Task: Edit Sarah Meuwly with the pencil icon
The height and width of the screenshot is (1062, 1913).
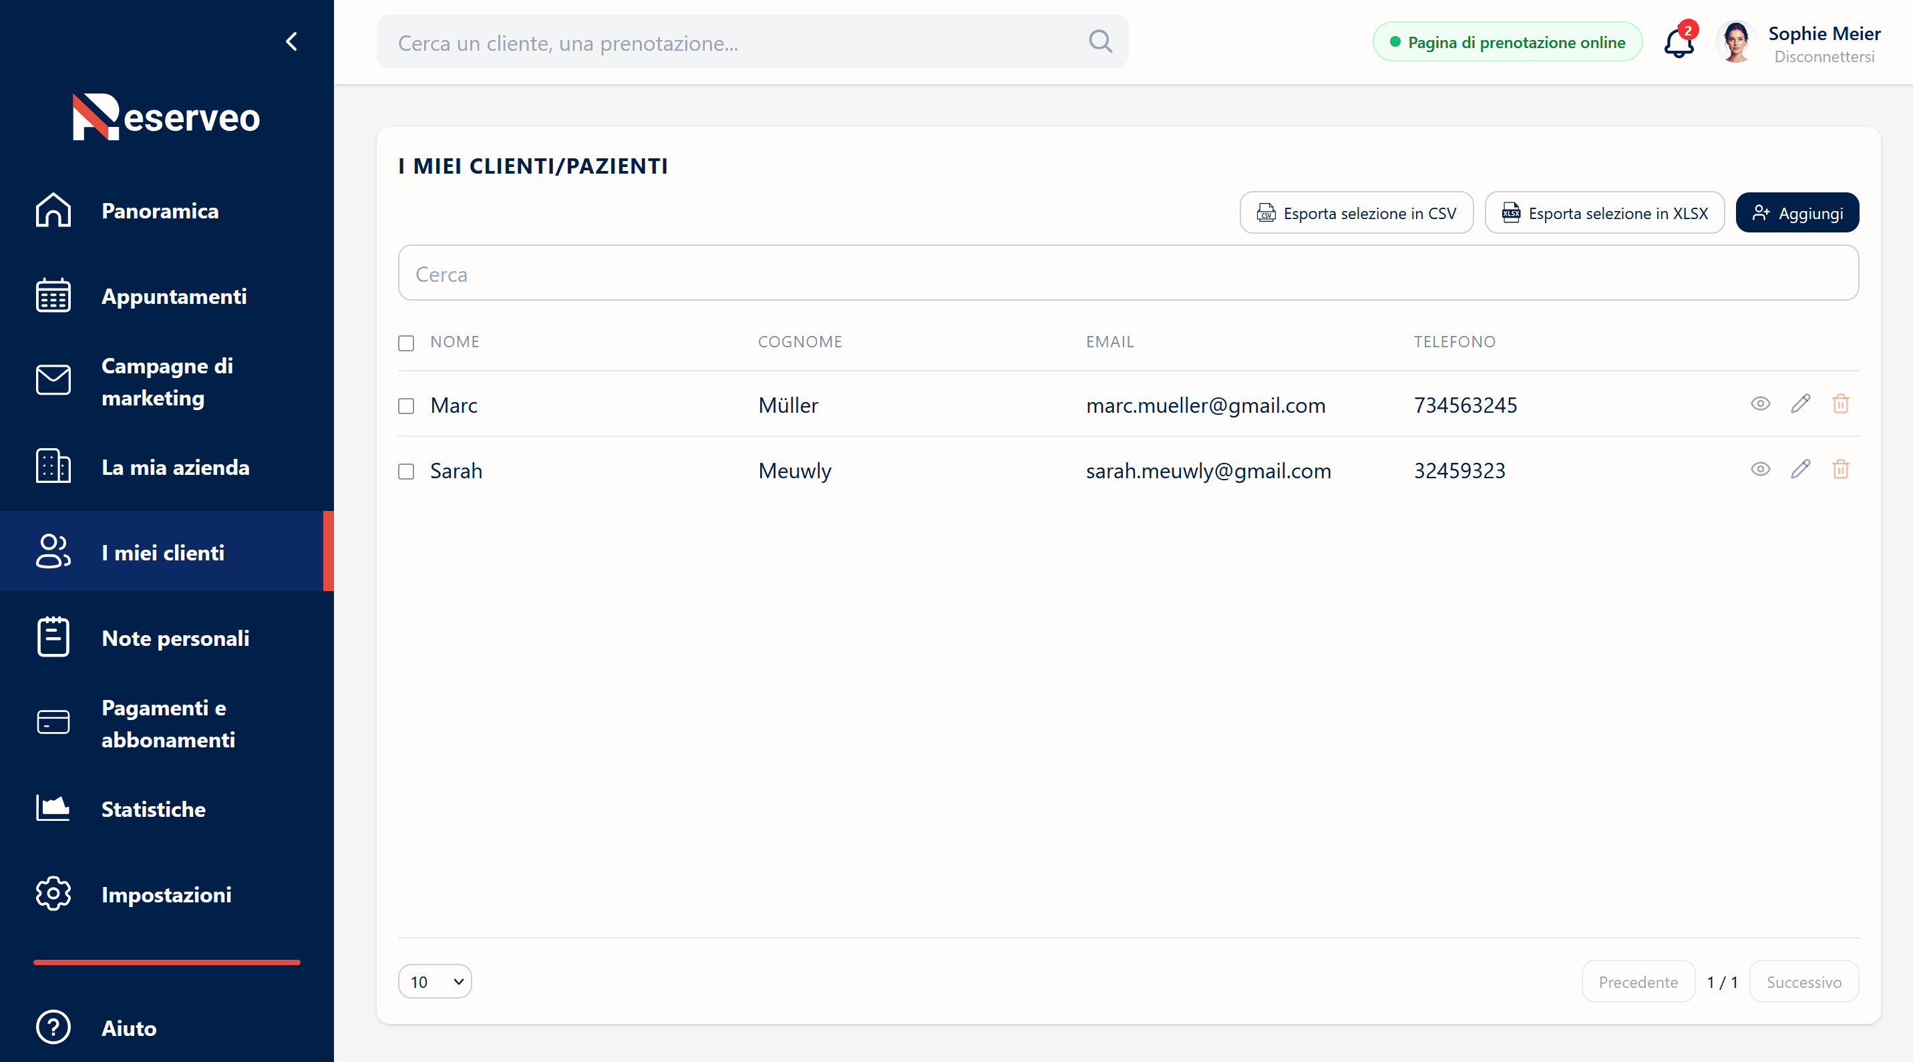Action: pyautogui.click(x=1800, y=469)
